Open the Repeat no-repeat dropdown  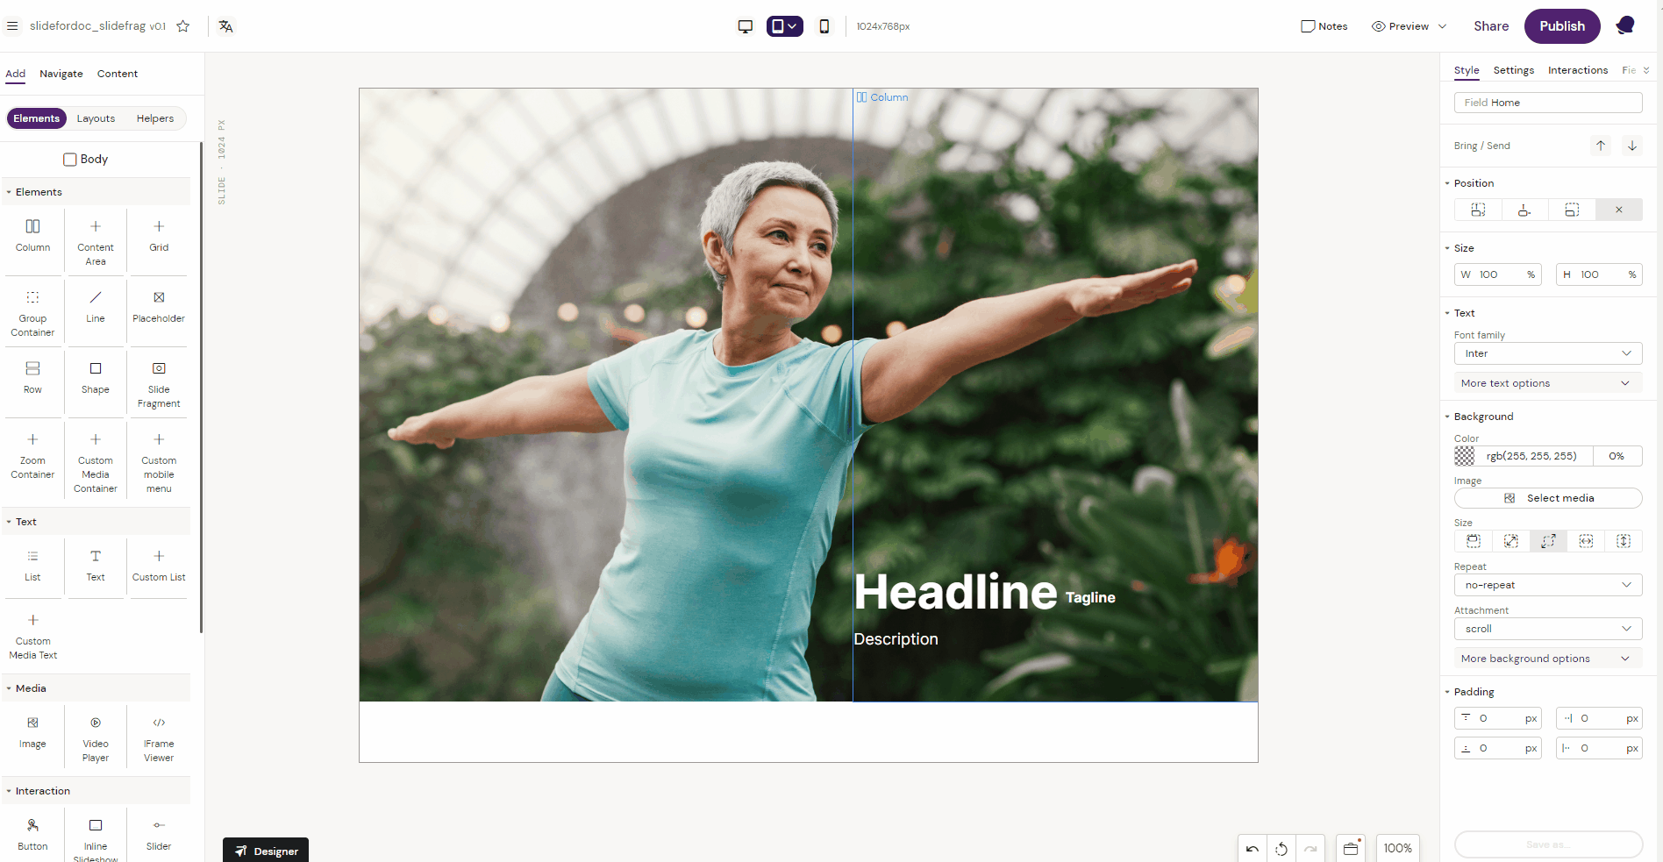pyautogui.click(x=1547, y=585)
